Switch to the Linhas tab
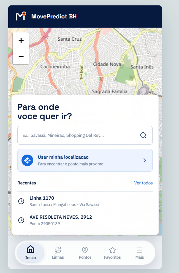The width and height of the screenshot is (179, 273). pos(58,253)
